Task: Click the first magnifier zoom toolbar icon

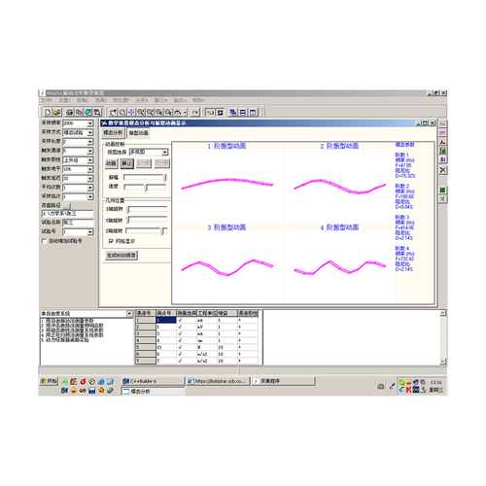Action: coord(141,112)
